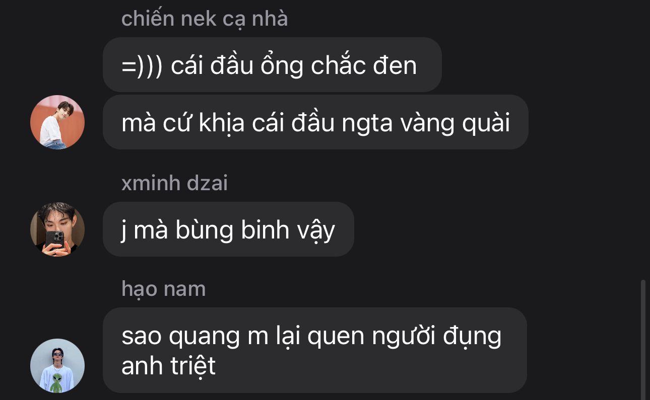This screenshot has width=650, height=400.
Task: Select the message 'j mà bùng binh vậy'
Action: point(228,229)
